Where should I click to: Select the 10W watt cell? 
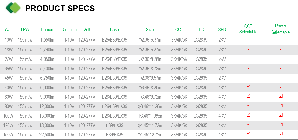click(9, 40)
